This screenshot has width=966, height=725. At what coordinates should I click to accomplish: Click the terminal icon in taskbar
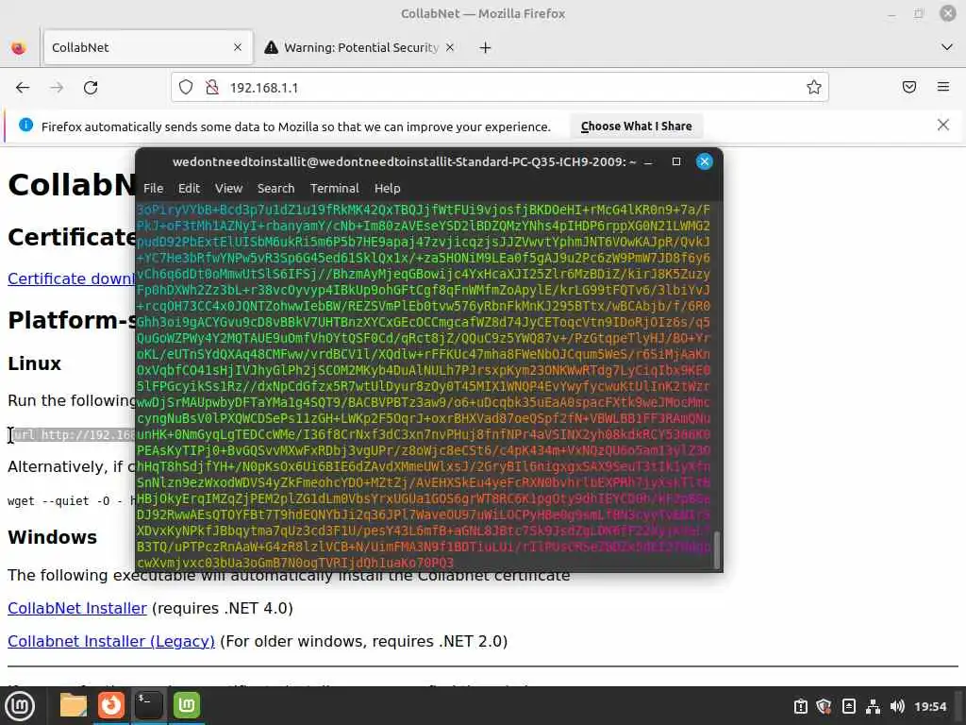coord(148,705)
